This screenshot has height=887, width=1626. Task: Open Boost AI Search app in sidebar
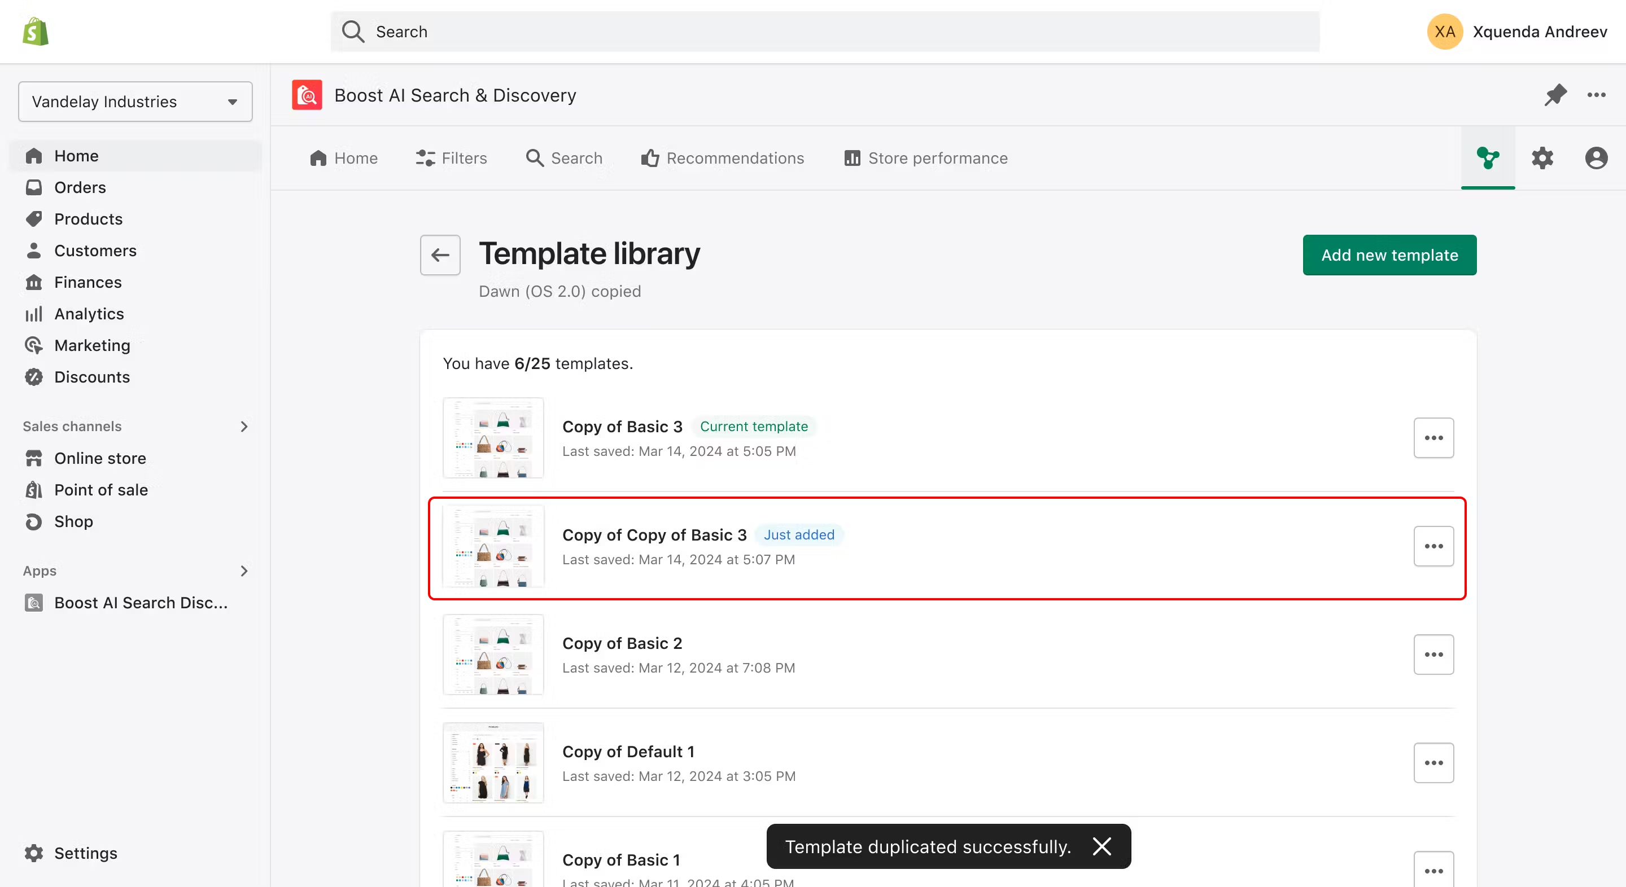[140, 603]
